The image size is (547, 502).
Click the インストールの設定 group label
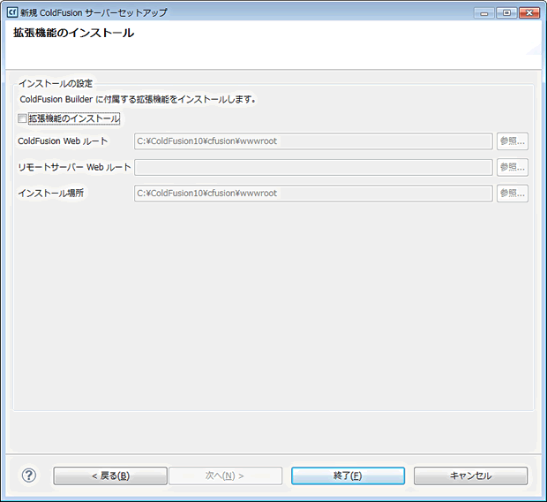point(56,84)
